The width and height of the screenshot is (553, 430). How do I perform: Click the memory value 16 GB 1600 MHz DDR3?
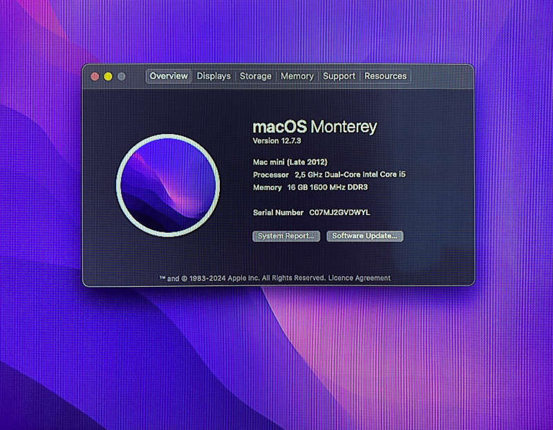tap(328, 187)
